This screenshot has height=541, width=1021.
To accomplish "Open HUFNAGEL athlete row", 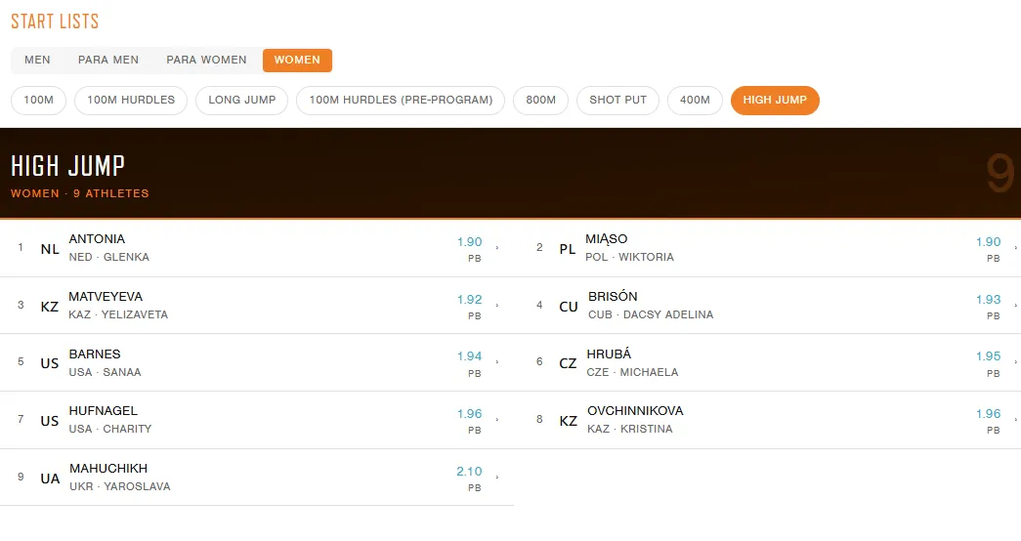I will (257, 420).
